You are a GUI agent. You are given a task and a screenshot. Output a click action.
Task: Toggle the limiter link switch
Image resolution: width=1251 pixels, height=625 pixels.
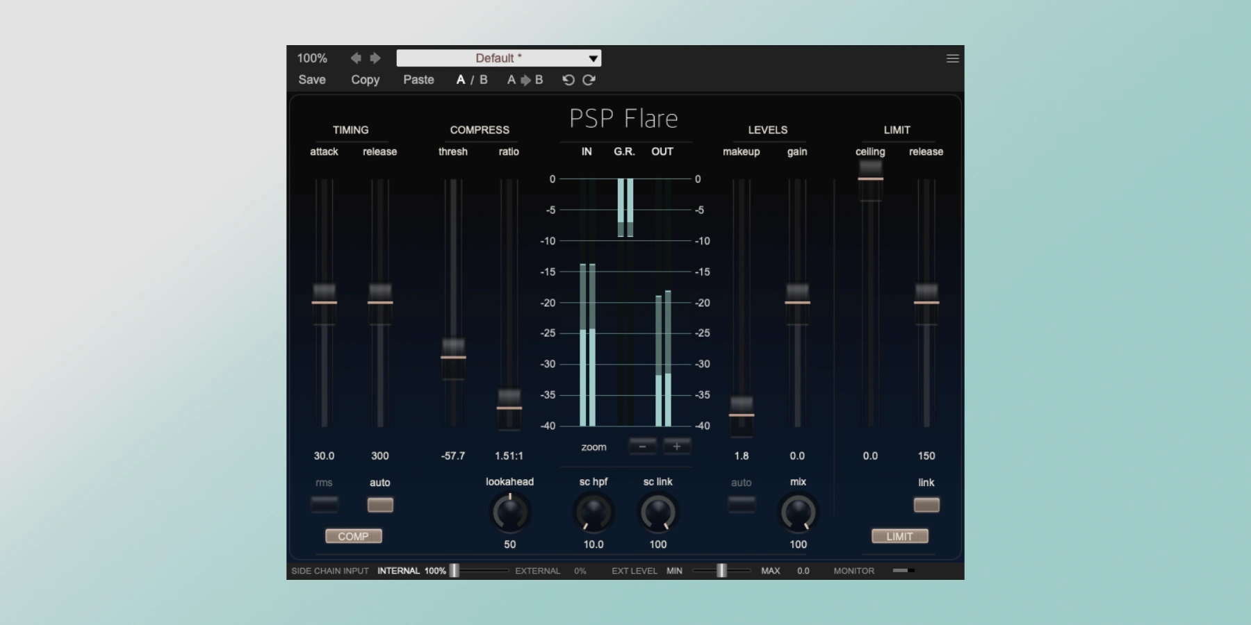click(x=926, y=505)
